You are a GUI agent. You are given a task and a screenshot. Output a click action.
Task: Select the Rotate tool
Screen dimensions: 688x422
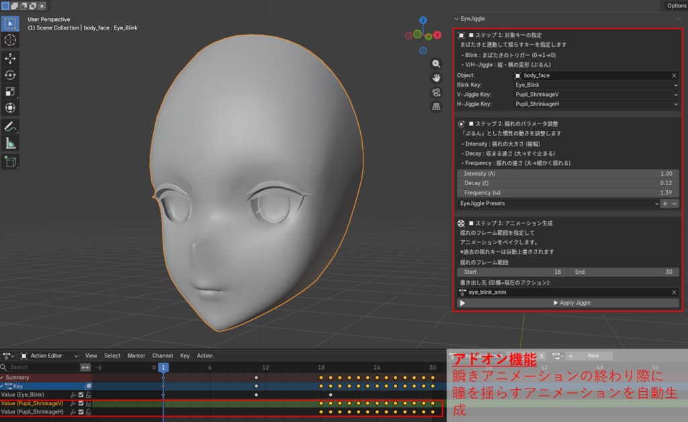pyautogui.click(x=9, y=75)
